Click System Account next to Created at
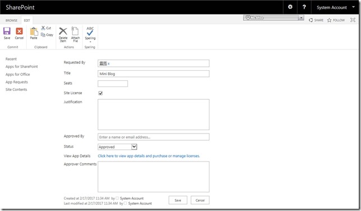This screenshot has width=361, height=211. pyautogui.click(x=132, y=198)
